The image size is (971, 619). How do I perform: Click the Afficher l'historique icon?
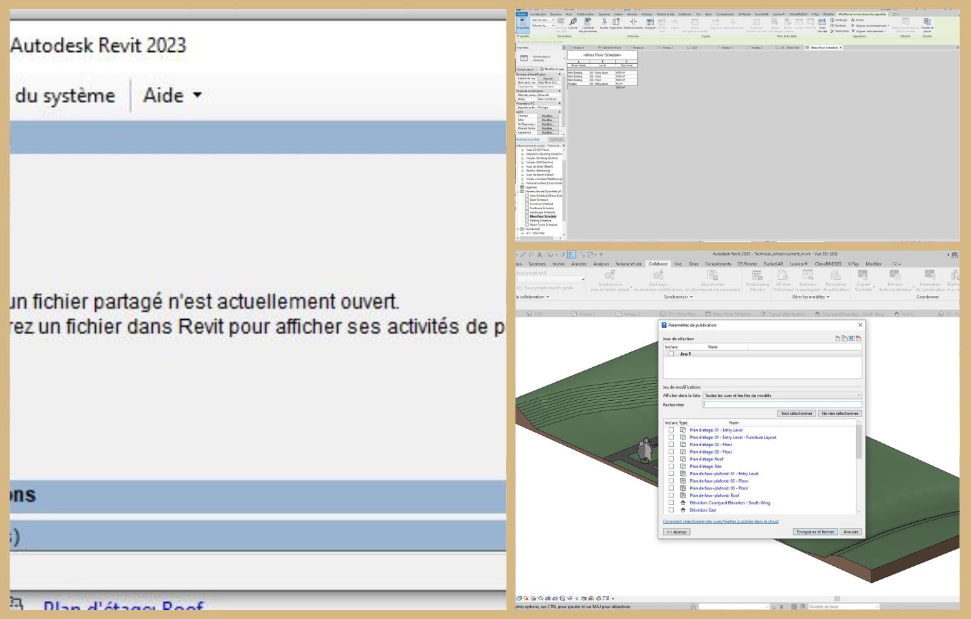(783, 280)
